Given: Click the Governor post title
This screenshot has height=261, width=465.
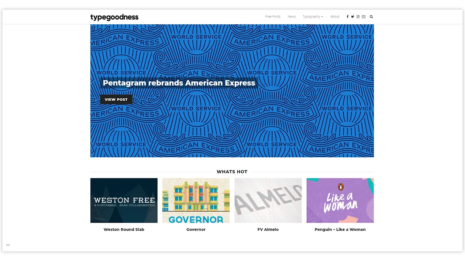Looking at the screenshot, I should pos(196,229).
